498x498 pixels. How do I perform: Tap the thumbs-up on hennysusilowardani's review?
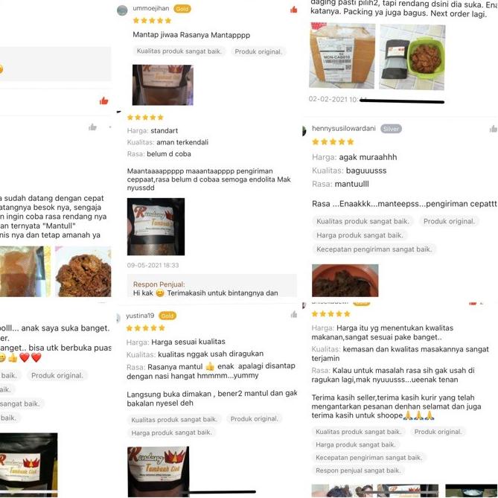point(494,129)
